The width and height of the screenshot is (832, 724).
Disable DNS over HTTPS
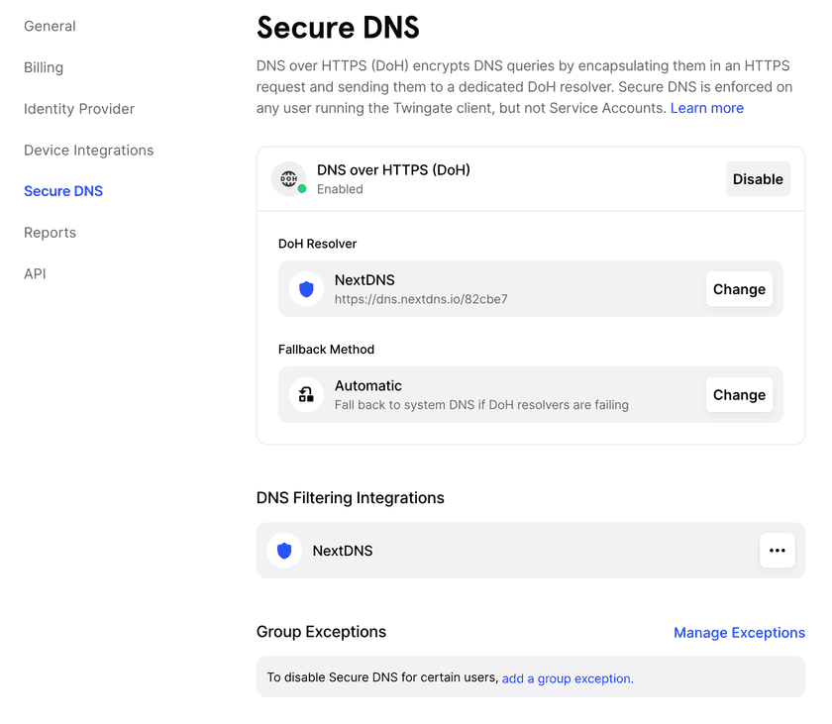758,179
